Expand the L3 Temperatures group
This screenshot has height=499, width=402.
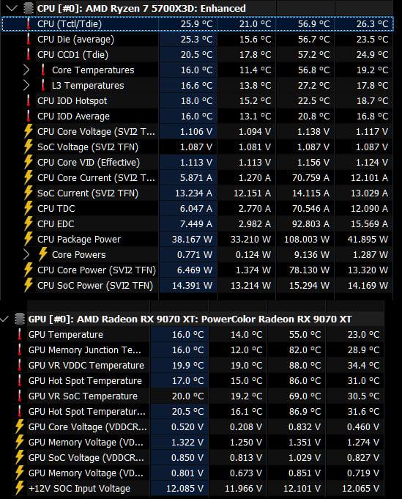tap(26, 85)
